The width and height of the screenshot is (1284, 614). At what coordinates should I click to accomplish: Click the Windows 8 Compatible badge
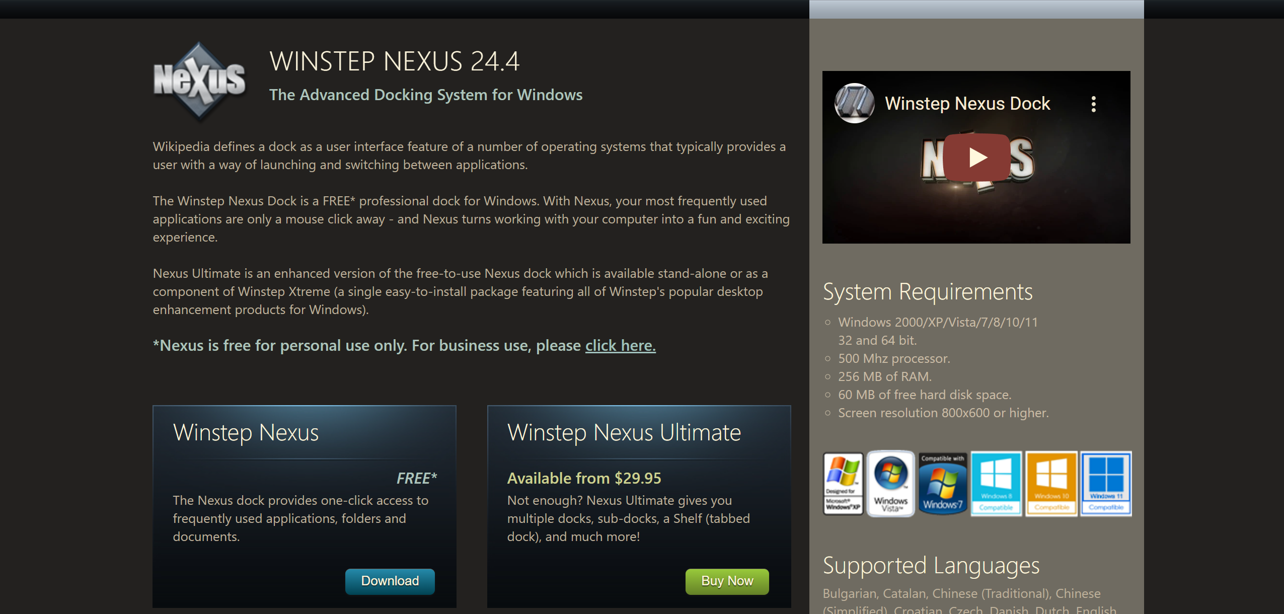[996, 483]
